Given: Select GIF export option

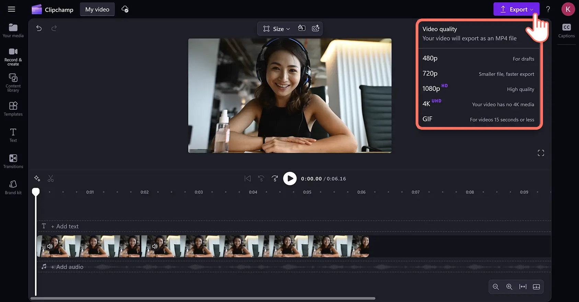Looking at the screenshot, I should click(x=478, y=119).
